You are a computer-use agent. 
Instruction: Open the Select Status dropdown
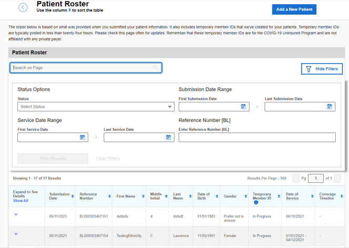click(96, 107)
